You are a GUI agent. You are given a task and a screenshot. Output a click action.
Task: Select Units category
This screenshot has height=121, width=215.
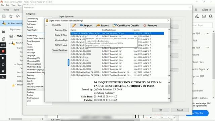(29, 101)
